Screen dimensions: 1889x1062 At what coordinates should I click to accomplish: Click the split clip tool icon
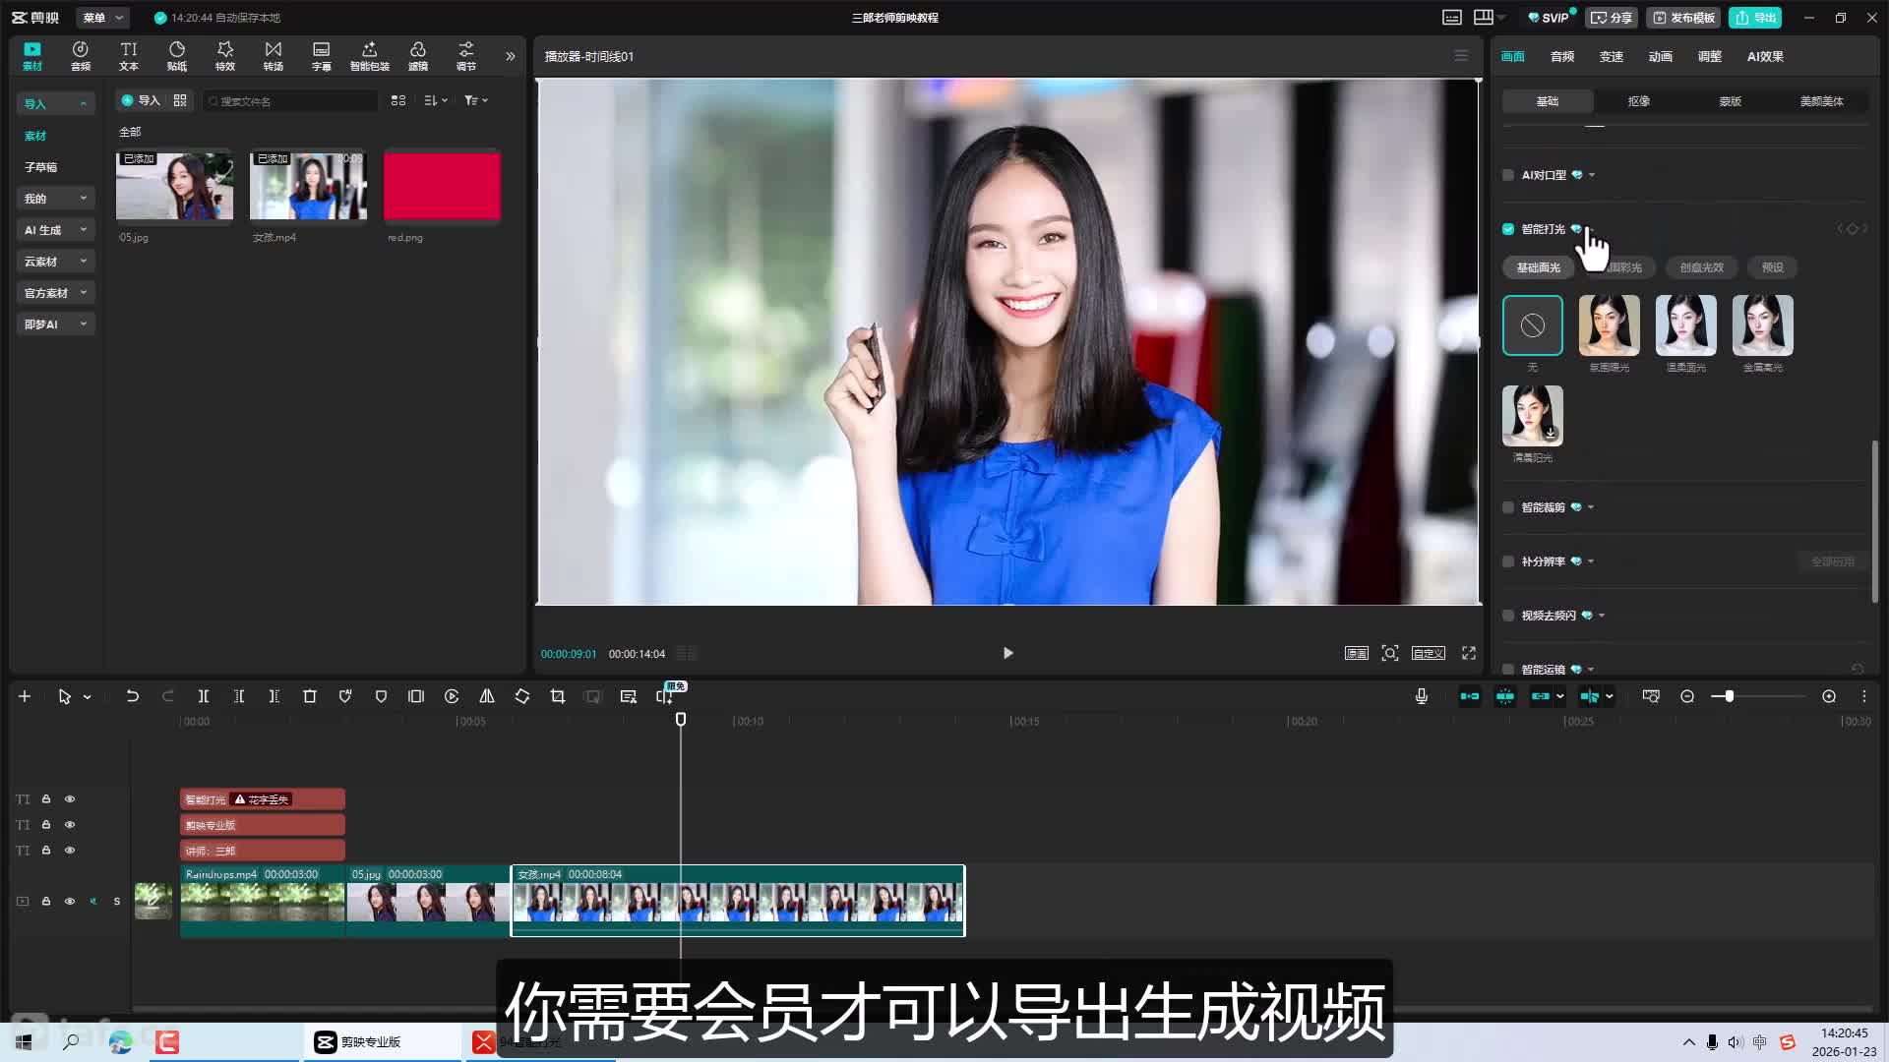[x=204, y=696]
